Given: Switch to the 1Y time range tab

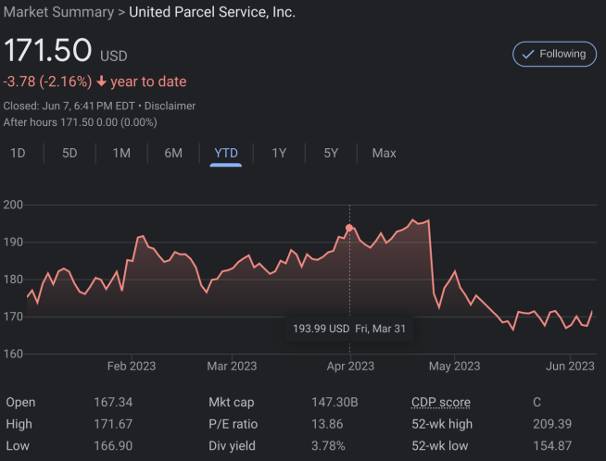Looking at the screenshot, I should click(279, 154).
